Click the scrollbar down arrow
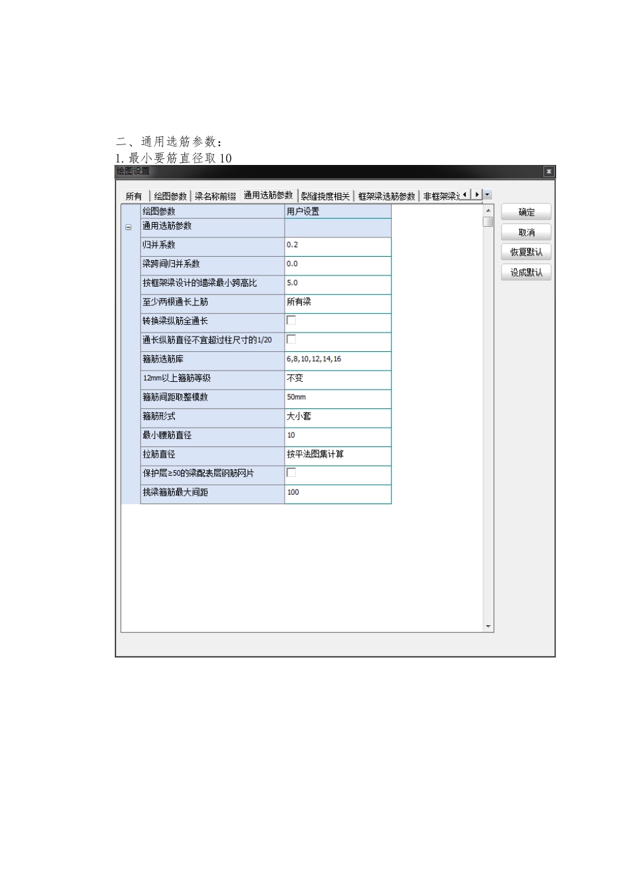Image resolution: width=632 pixels, height=894 pixels. point(488,627)
